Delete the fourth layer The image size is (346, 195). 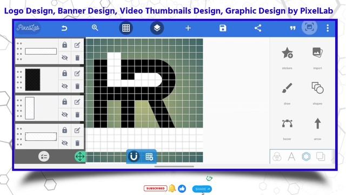(77, 143)
